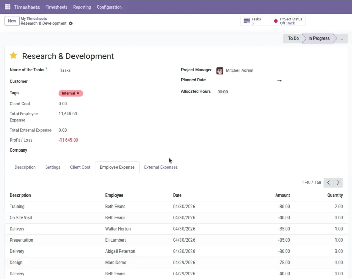Go back to My Timesheets breadcrumb
352x279 pixels.
point(34,19)
